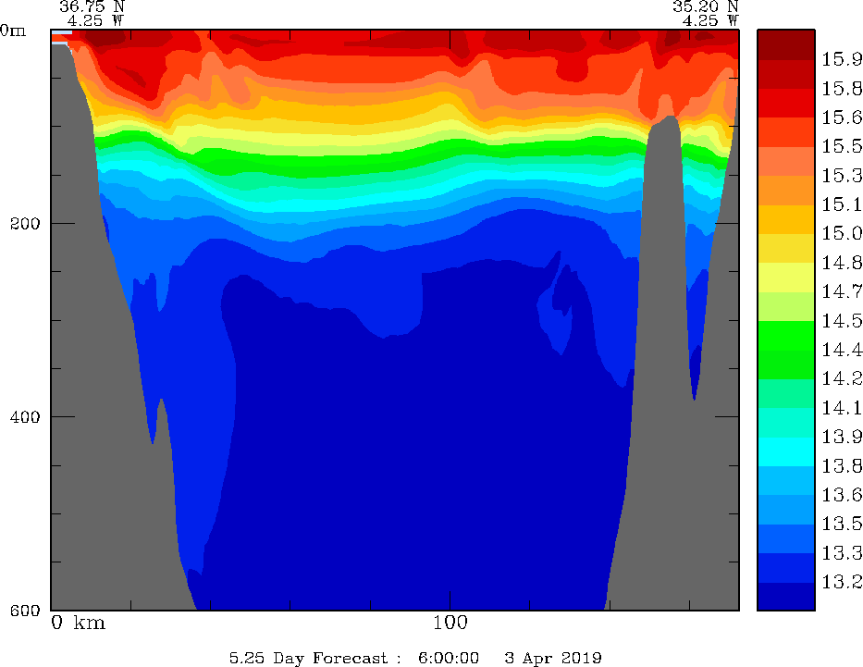Select the colorbar swatch between 15.9 and 15.8
Image resolution: width=863 pixels, height=667 pixels.
pyautogui.click(x=786, y=74)
